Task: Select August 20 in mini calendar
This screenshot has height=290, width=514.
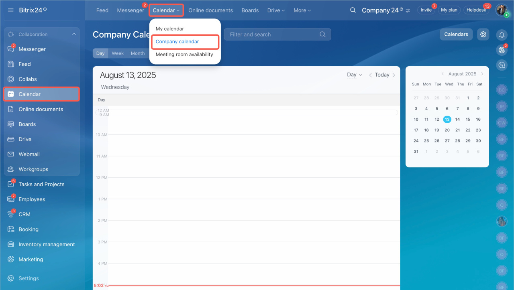Action: [x=447, y=130]
